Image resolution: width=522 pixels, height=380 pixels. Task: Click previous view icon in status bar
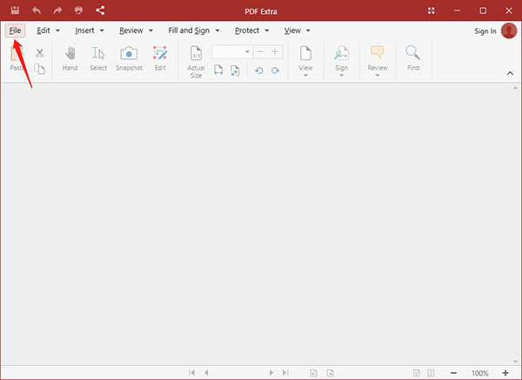pyautogui.click(x=313, y=373)
